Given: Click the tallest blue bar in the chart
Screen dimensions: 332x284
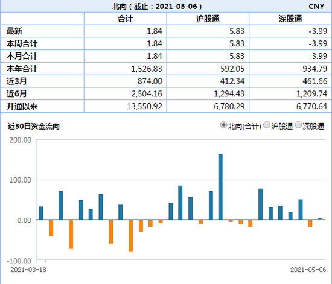Looking at the screenshot, I should coord(220,187).
